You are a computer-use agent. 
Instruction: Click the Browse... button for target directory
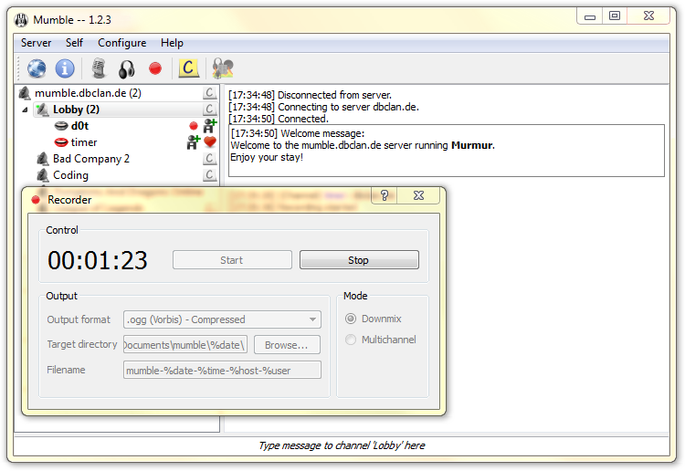click(x=287, y=344)
